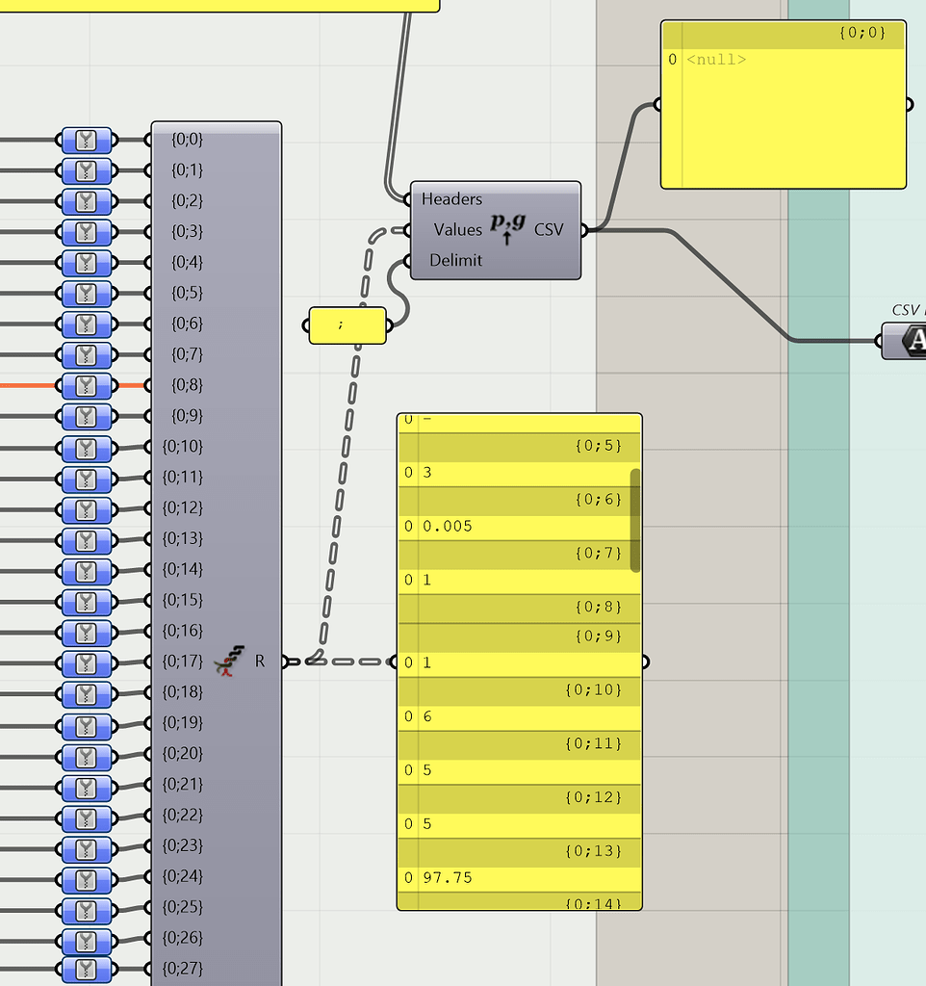Viewport: 926px width, 986px height.
Task: Click the {0;17} output of the Entwine panel
Action: point(183,661)
